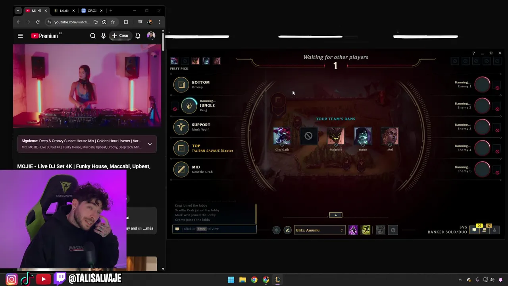Open the Blitz: Amumu rune page dropdown
The width and height of the screenshot is (508, 286).
tap(319, 230)
